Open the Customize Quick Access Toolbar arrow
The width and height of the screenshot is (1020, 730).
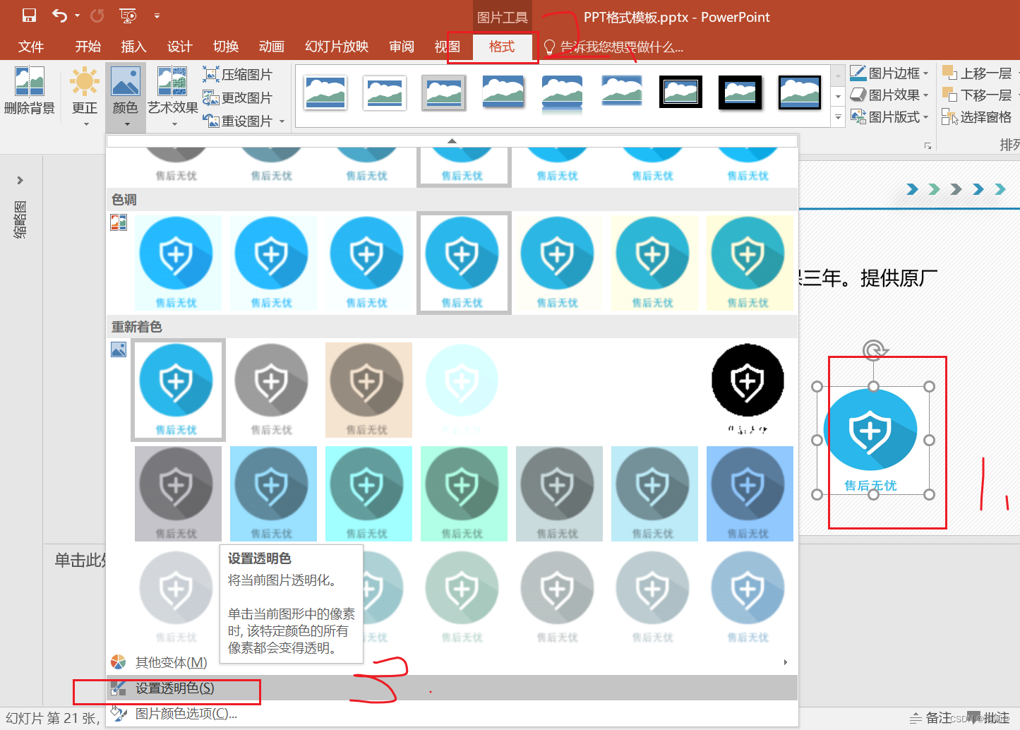pyautogui.click(x=157, y=16)
